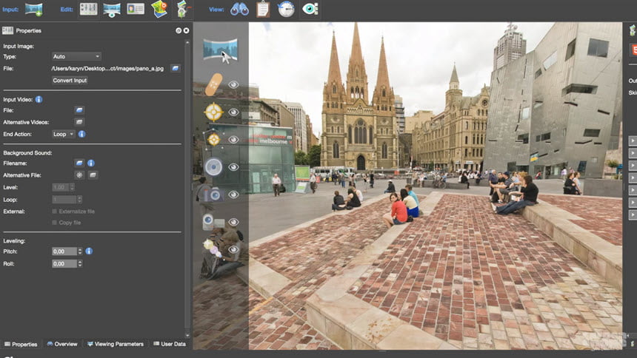Browse for Background Sound filename
This screenshot has height=358, width=637.
tap(79, 163)
